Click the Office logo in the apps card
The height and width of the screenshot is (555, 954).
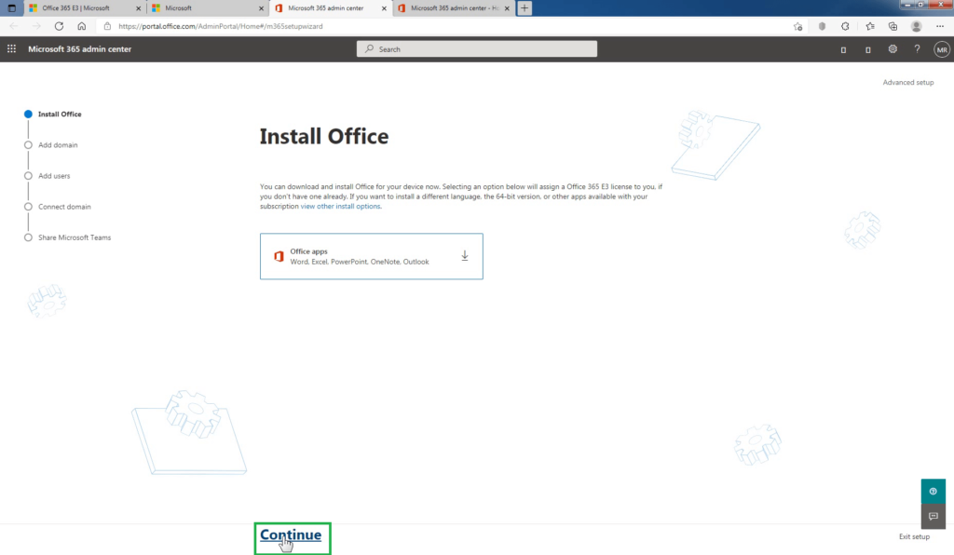click(x=279, y=256)
